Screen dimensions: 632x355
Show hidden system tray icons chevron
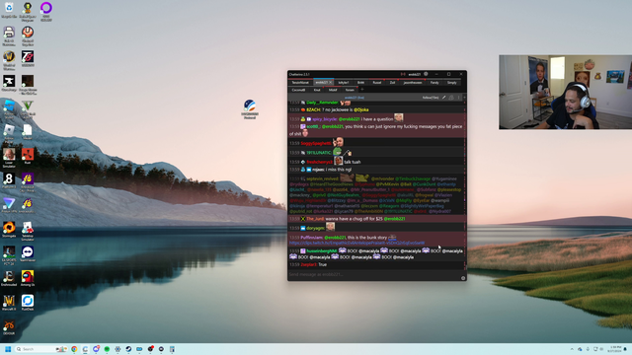(x=572, y=349)
